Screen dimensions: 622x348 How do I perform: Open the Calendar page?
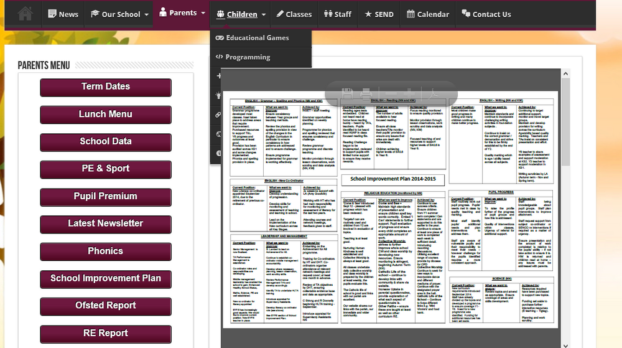click(428, 14)
